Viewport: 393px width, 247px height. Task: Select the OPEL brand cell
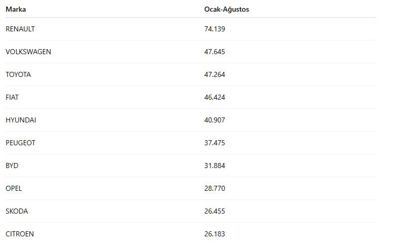pyautogui.click(x=14, y=188)
